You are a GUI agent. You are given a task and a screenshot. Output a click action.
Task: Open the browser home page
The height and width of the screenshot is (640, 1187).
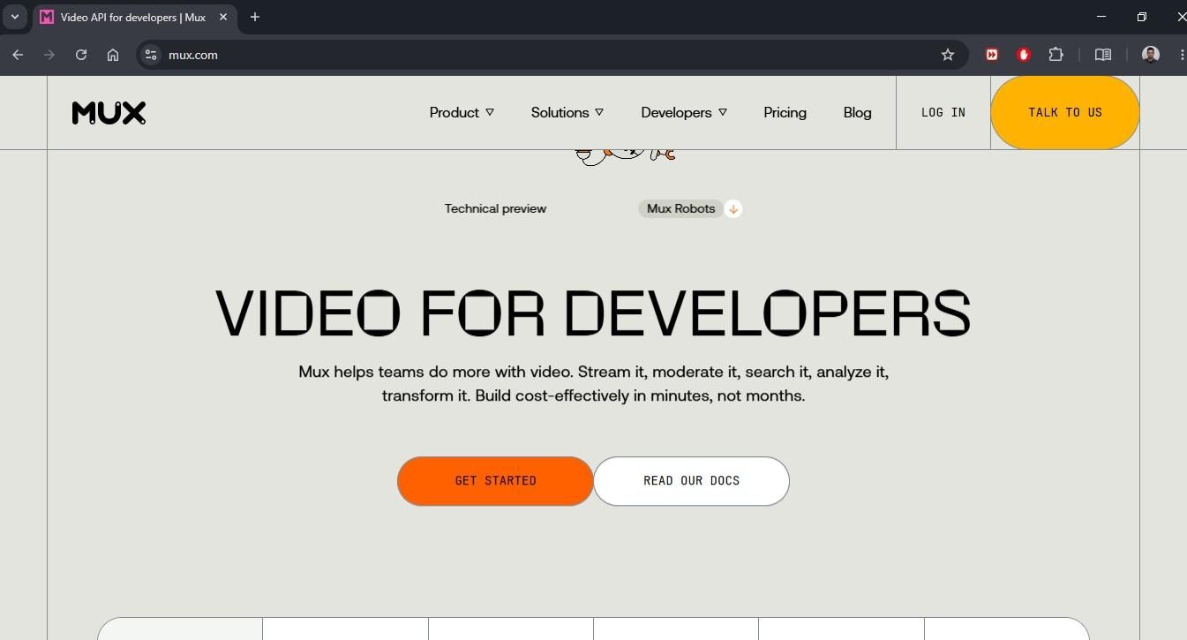(x=113, y=55)
